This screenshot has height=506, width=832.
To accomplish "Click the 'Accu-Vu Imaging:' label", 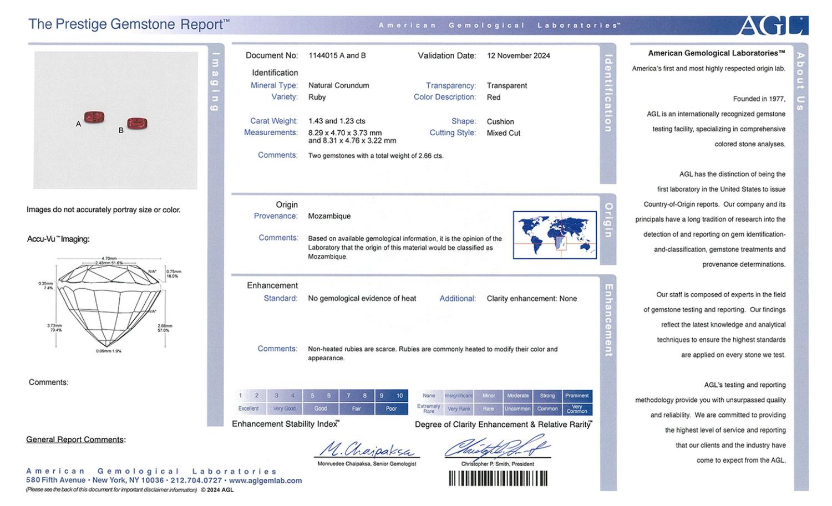I will [x=58, y=239].
